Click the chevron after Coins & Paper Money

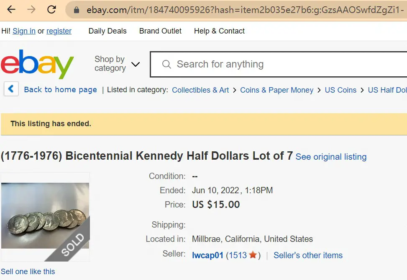click(x=319, y=90)
